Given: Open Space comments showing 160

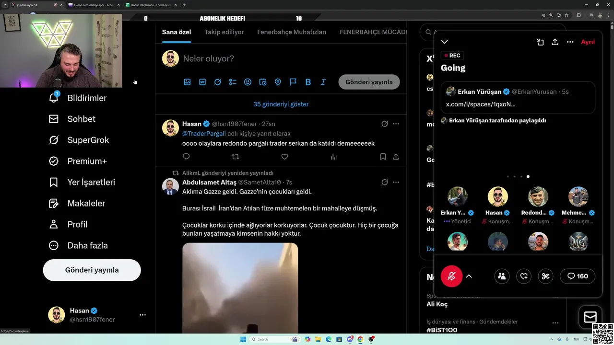Looking at the screenshot, I should [578, 276].
